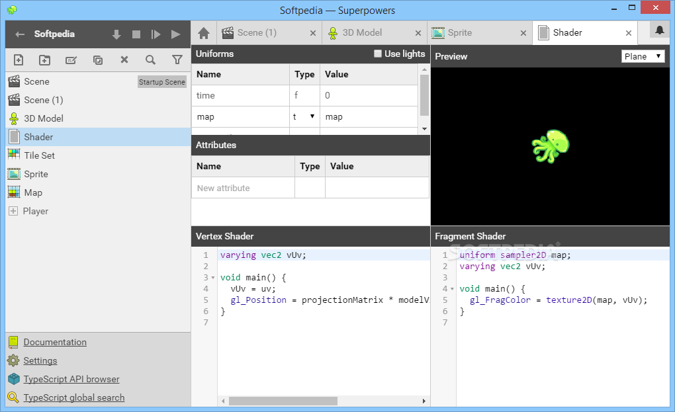Click line 1 of the vertex shader

(324, 255)
